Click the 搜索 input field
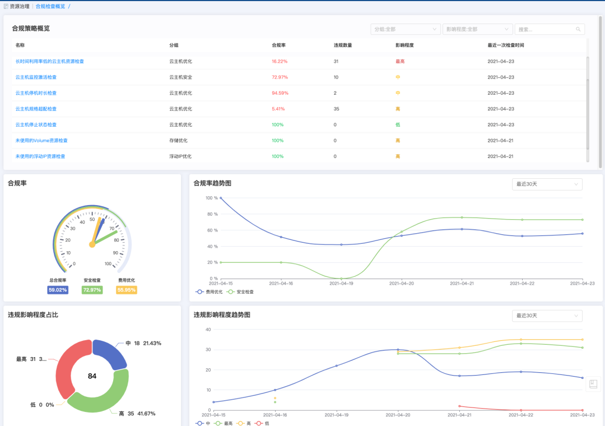The width and height of the screenshot is (605, 426). tap(550, 29)
